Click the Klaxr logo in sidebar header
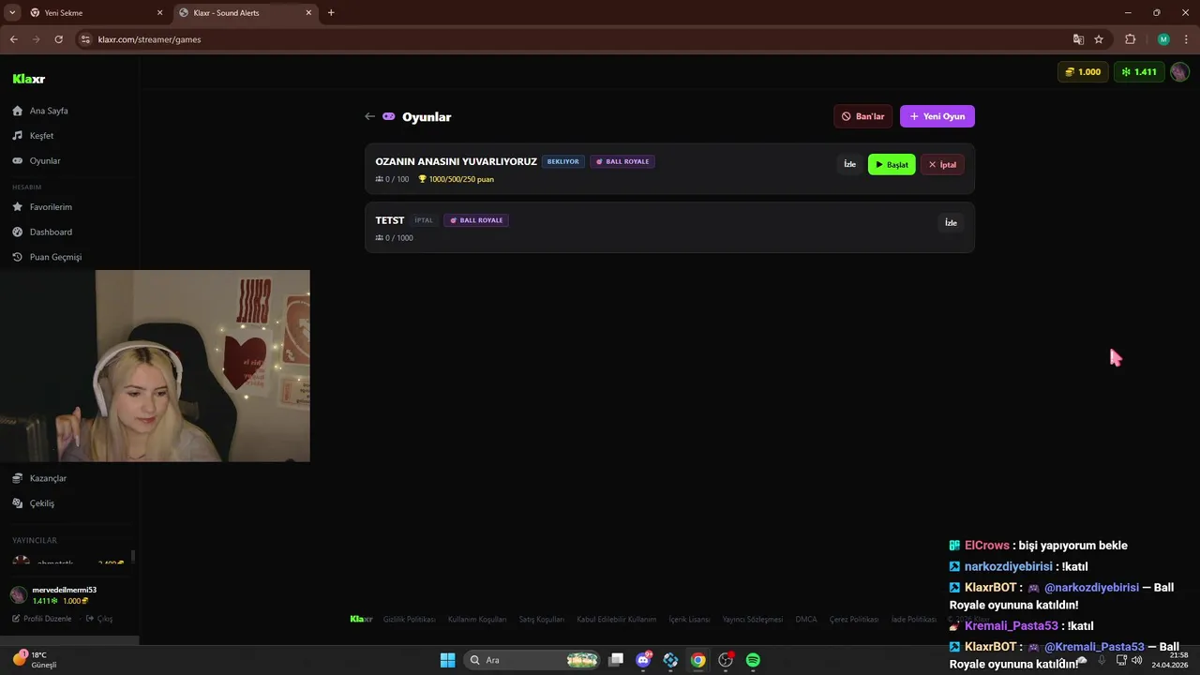Screen dimensions: 1200x675 click(29, 79)
